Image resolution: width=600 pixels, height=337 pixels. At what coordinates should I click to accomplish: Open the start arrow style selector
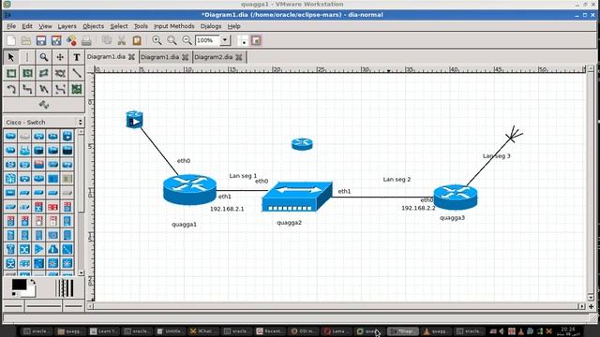point(13,306)
